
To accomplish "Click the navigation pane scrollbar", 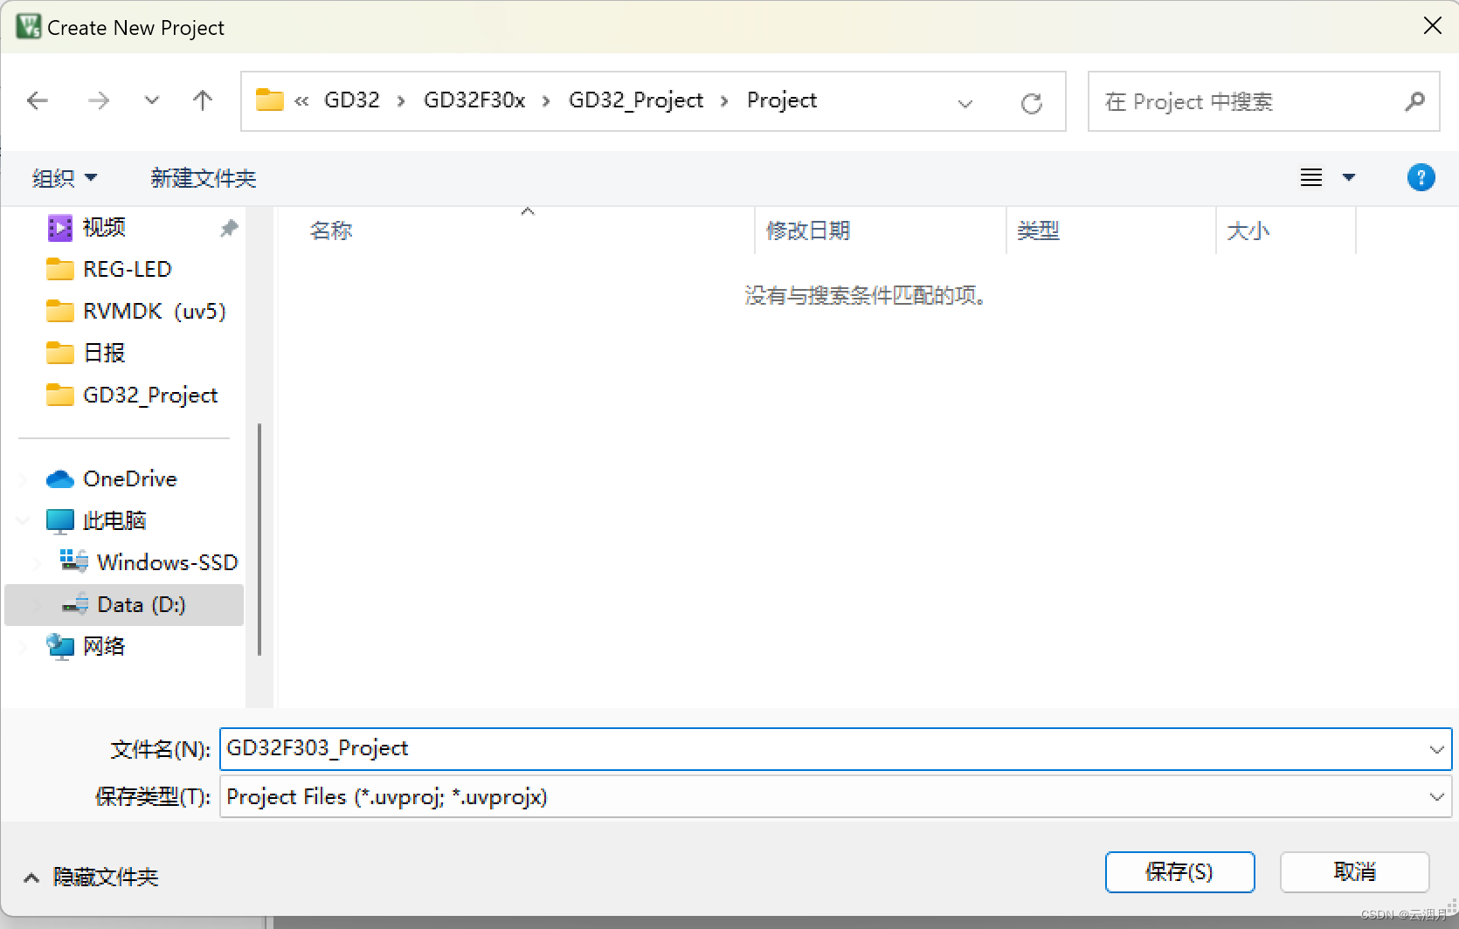I will (259, 539).
